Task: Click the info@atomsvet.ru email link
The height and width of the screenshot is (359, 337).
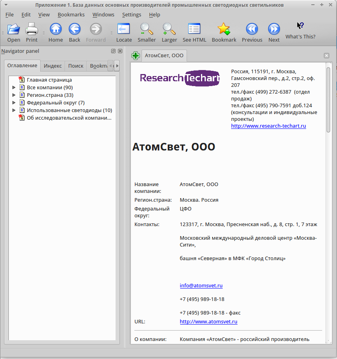Action: (201, 285)
